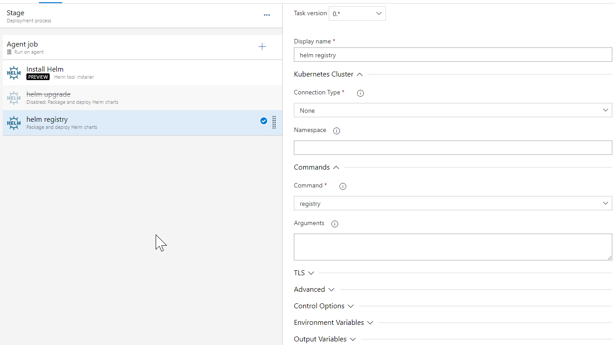This screenshot has height=345, width=615.
Task: Toggle the blue checkmark on helm registry
Action: (x=263, y=121)
